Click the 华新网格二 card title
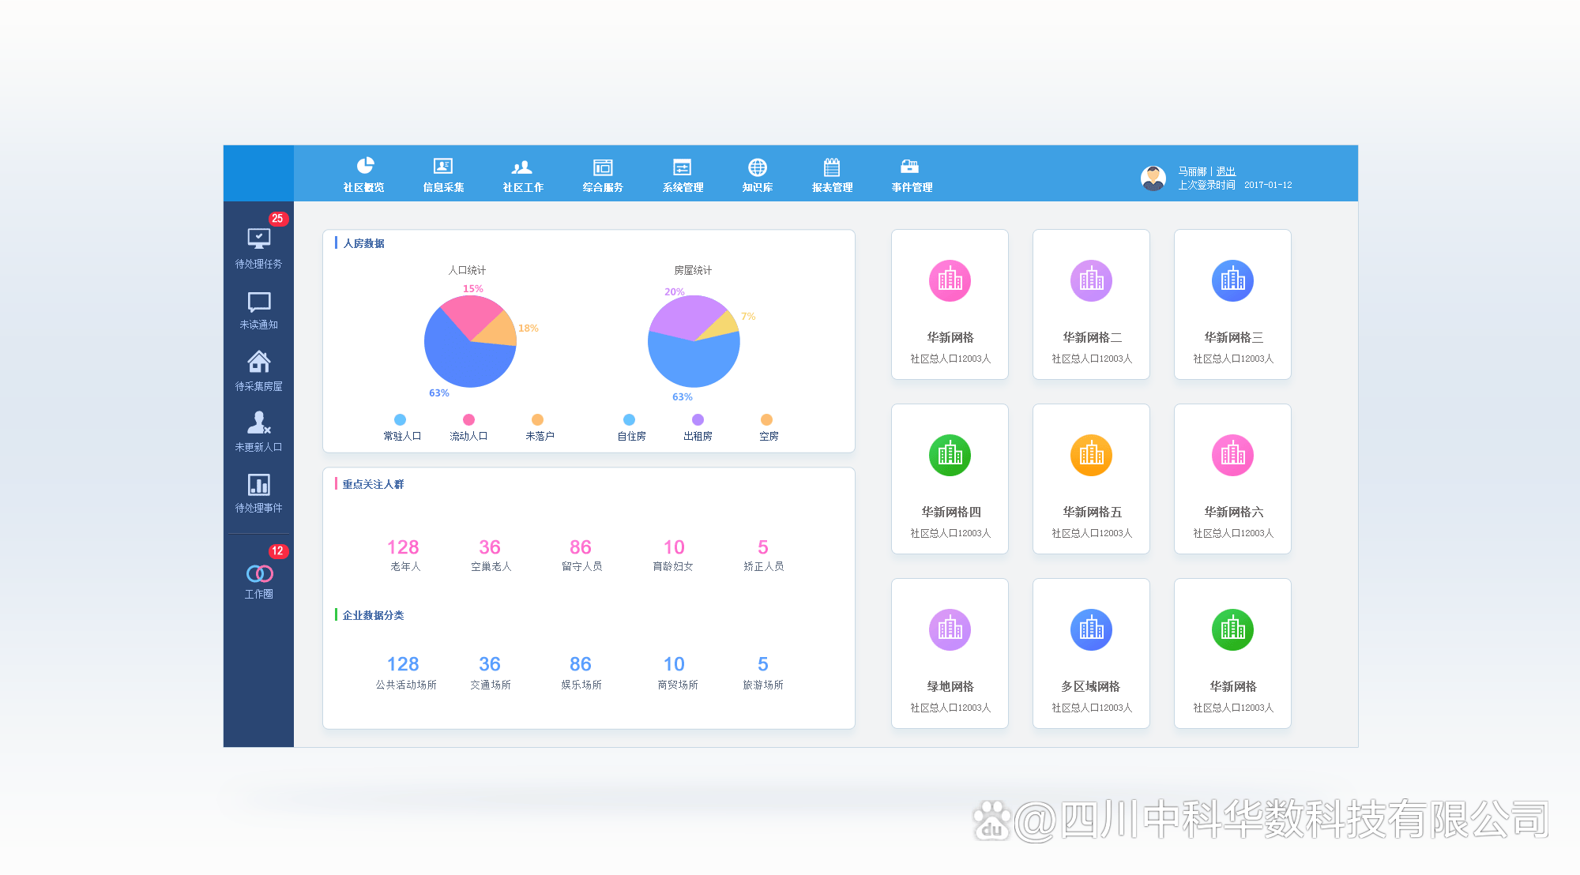The width and height of the screenshot is (1580, 875). point(1092,337)
